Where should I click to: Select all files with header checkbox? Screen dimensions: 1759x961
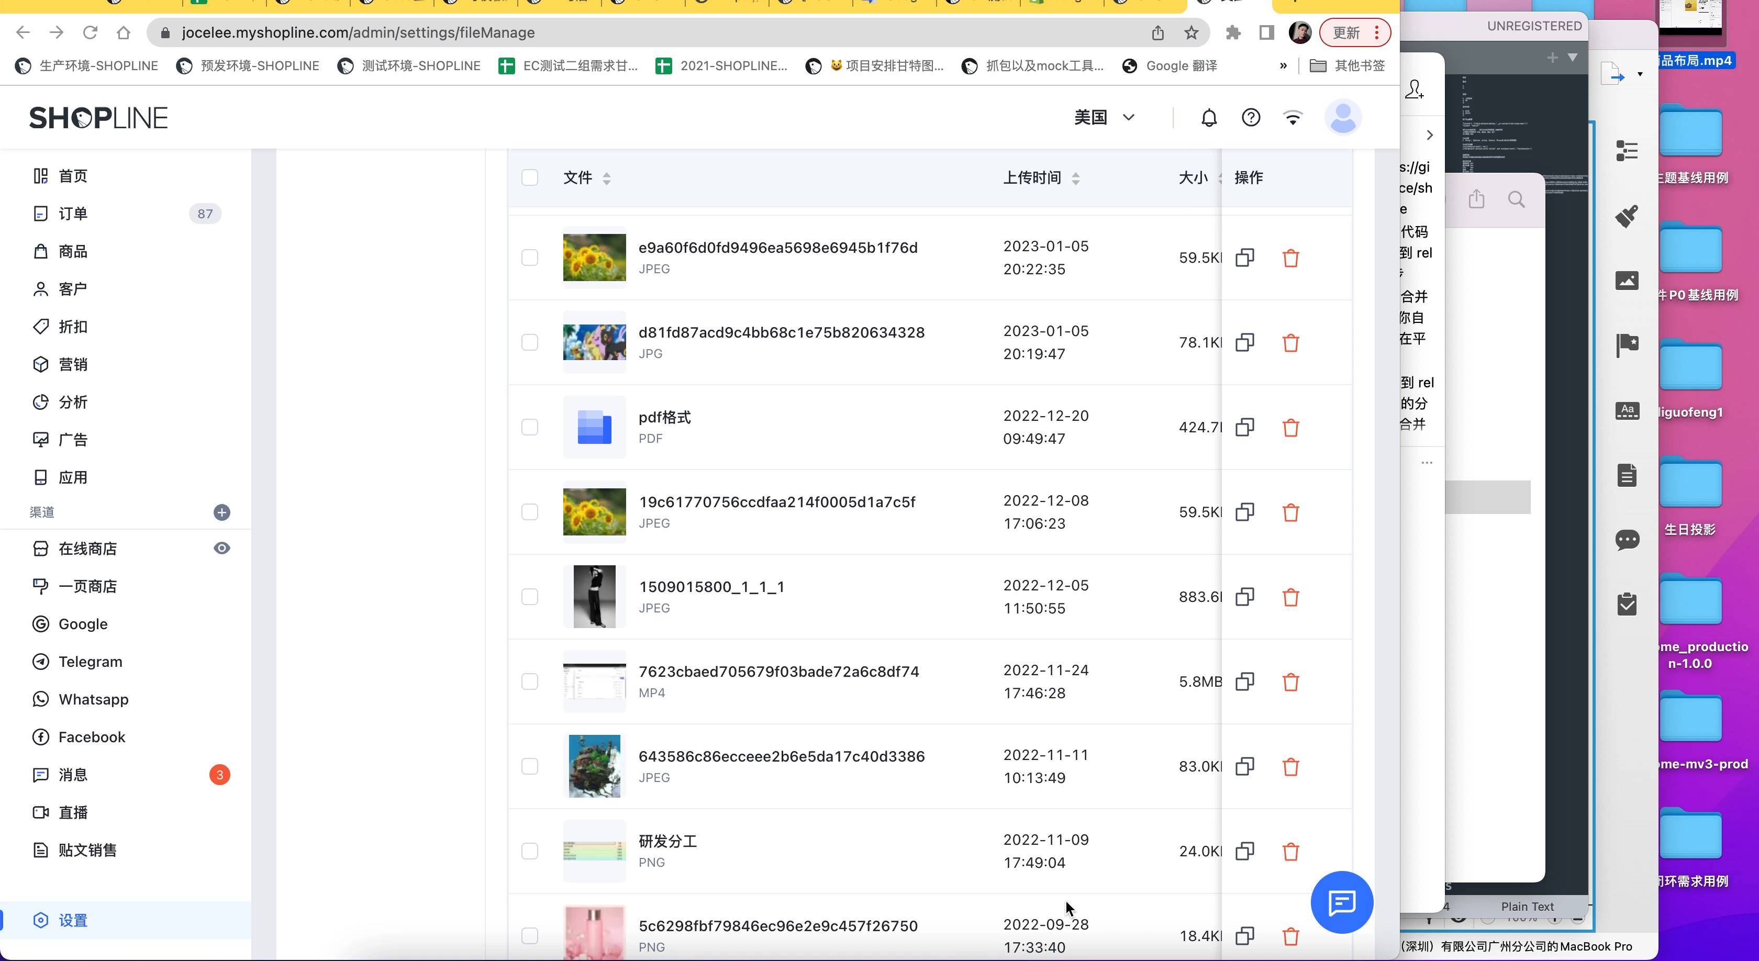[529, 177]
